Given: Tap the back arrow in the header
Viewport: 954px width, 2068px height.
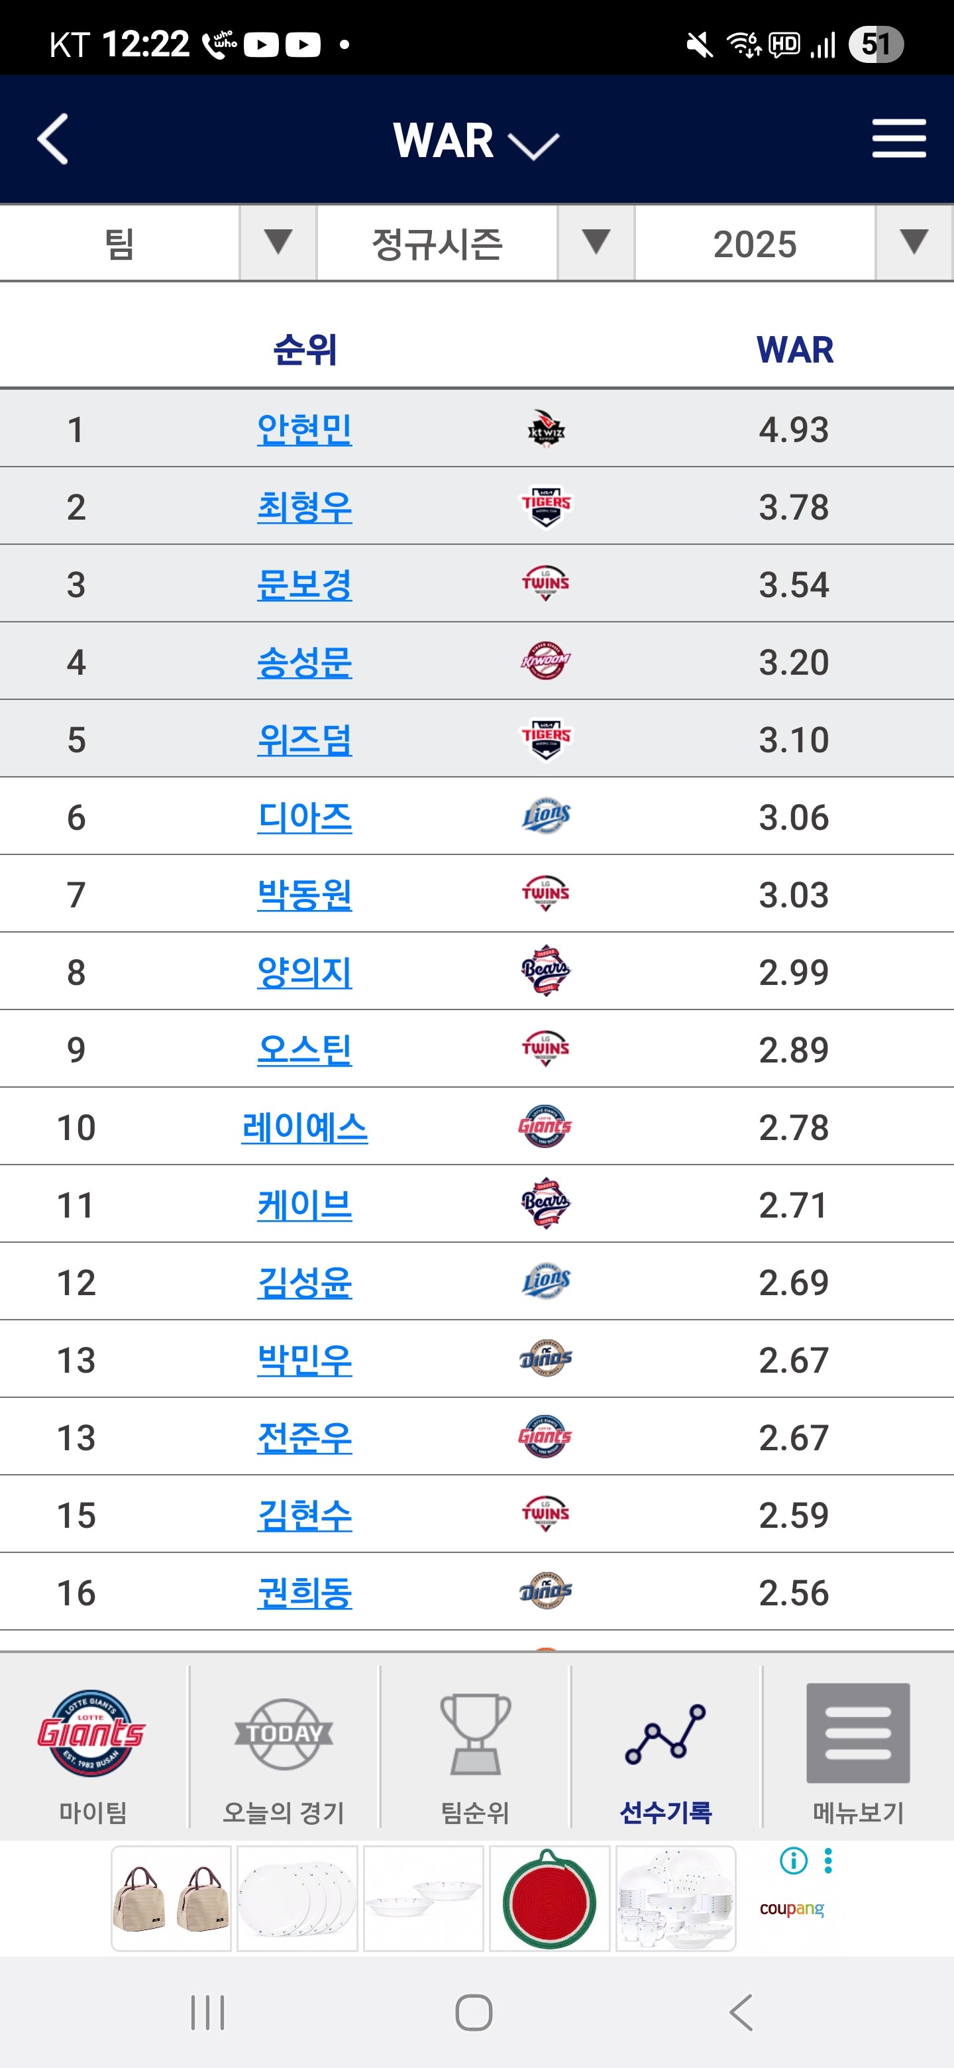Looking at the screenshot, I should click(53, 139).
